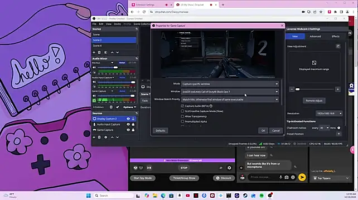Open source properties gear in Sources toolbar
Screen dimensions: 358x200
(106, 137)
